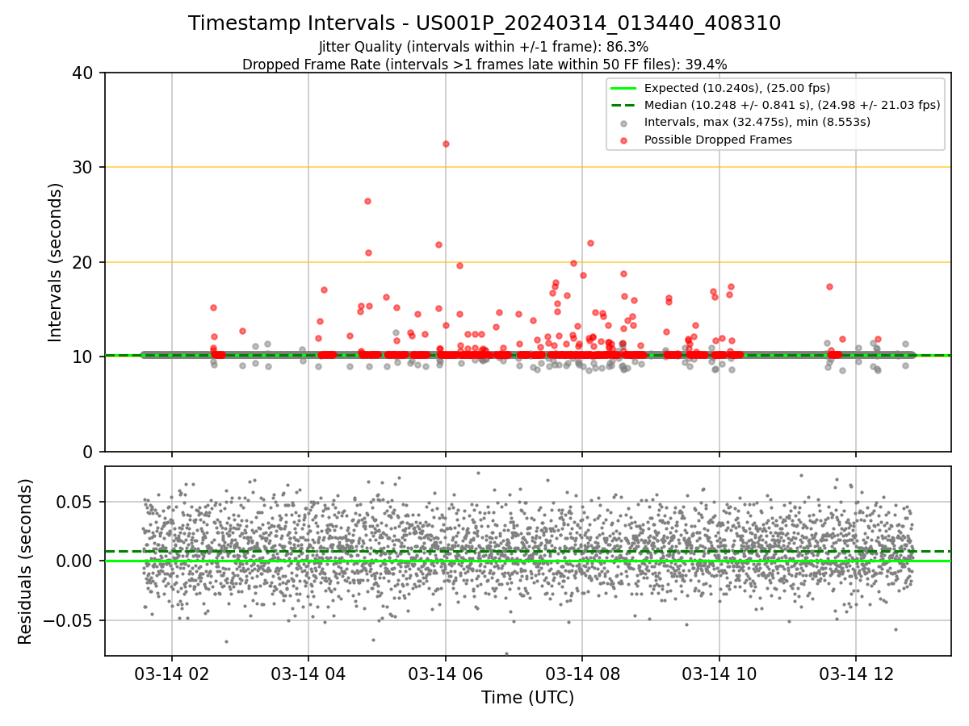Click legend entry 'Expected (10.240s), (25.00 fps)'
The height and width of the screenshot is (726, 969).
pyautogui.click(x=737, y=88)
